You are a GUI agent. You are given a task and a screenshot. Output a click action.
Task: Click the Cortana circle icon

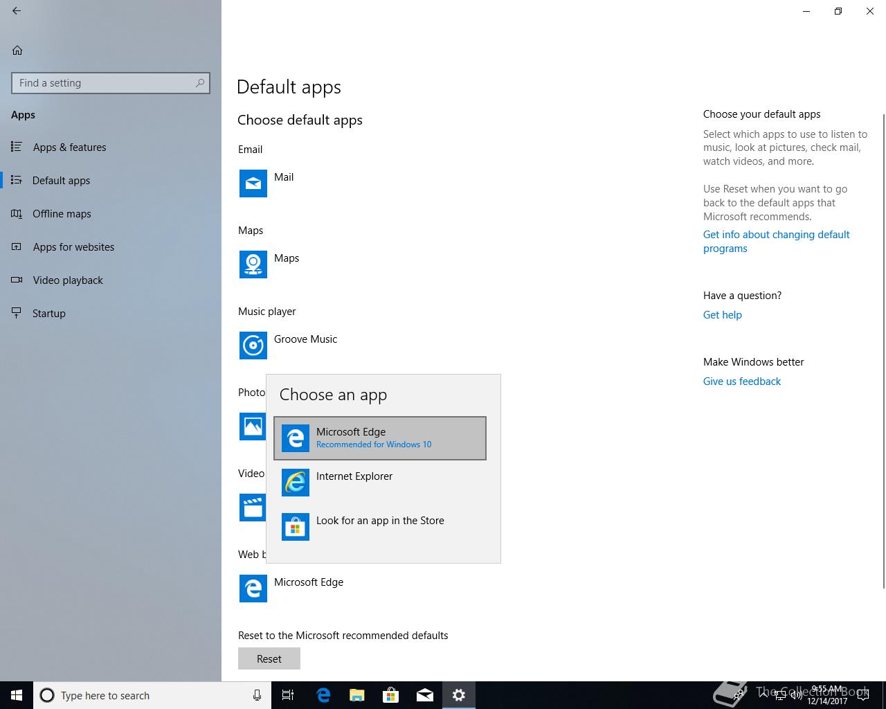point(47,695)
